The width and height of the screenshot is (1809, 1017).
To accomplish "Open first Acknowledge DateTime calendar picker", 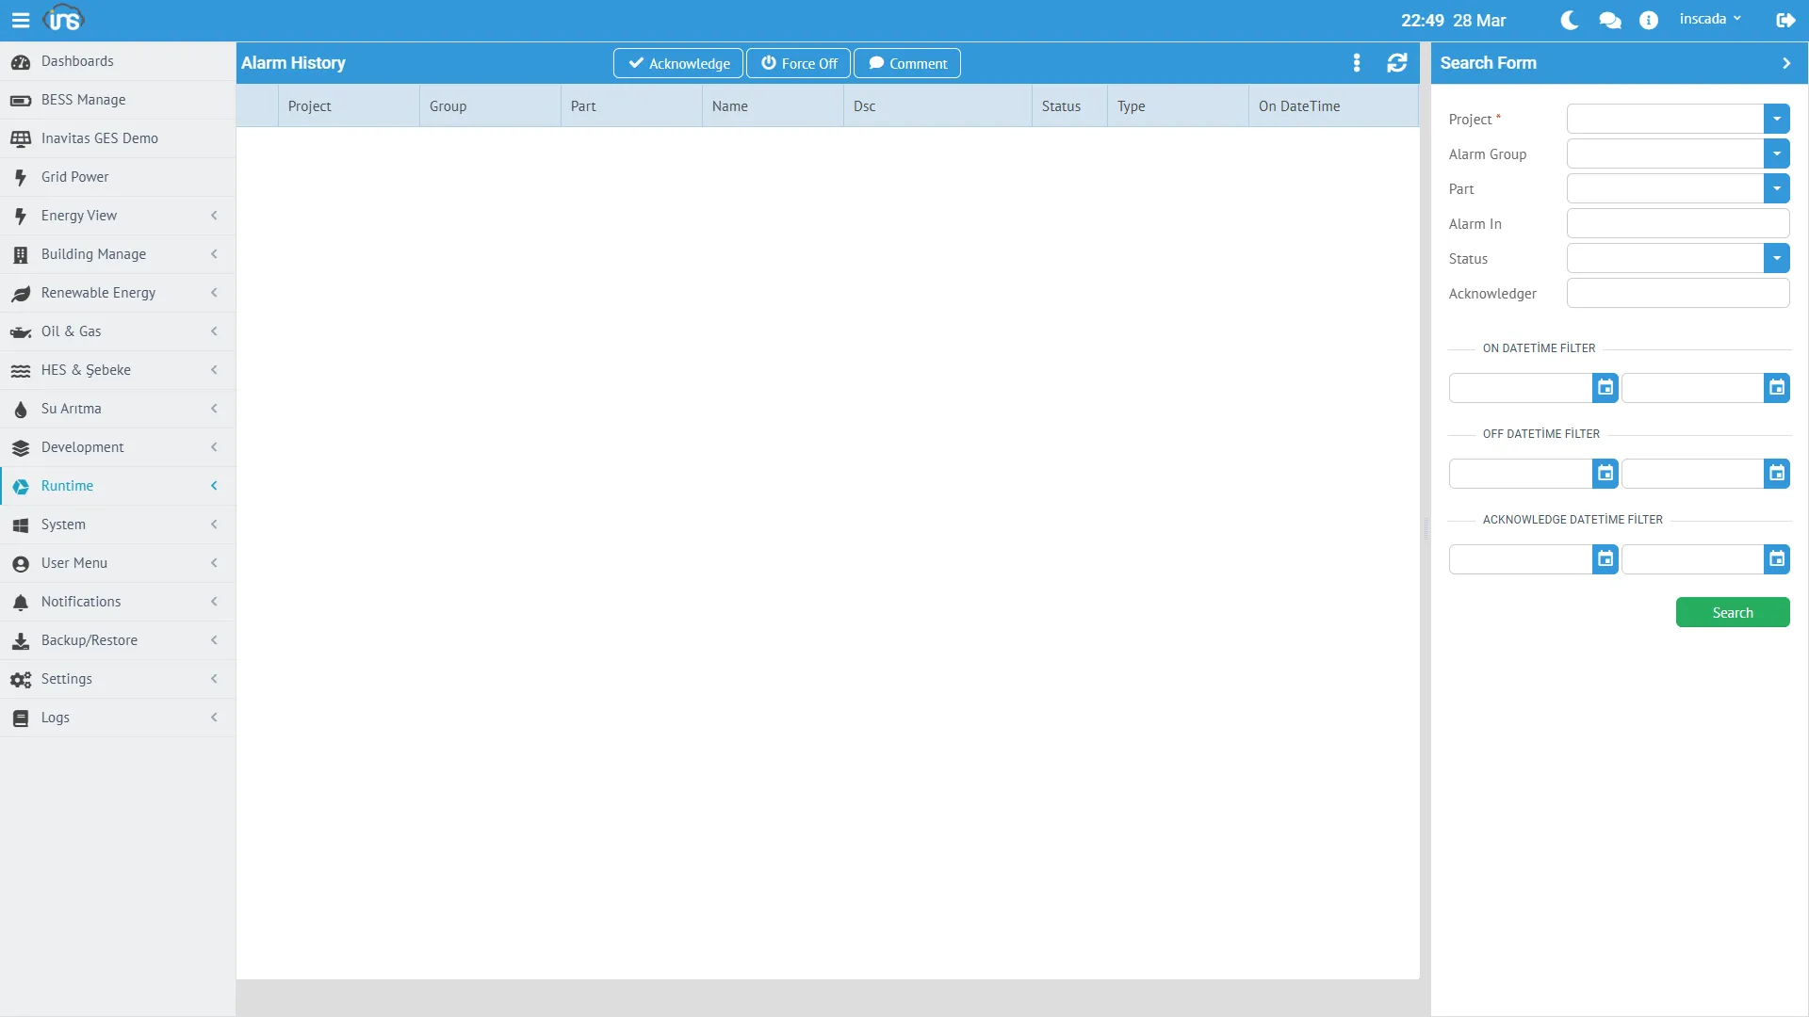I will tap(1605, 559).
